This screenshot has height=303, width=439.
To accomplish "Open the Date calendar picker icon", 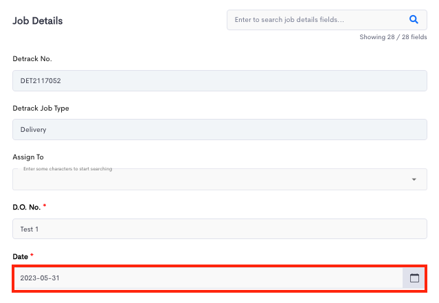I will [x=414, y=278].
